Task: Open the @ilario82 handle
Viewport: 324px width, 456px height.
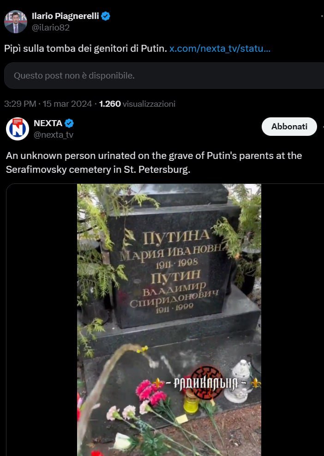Action: [x=51, y=28]
